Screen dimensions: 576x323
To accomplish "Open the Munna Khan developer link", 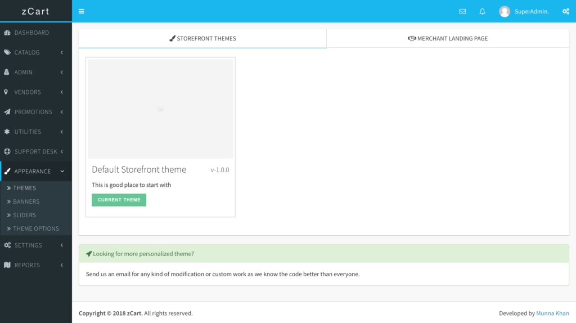I will click(x=552, y=313).
